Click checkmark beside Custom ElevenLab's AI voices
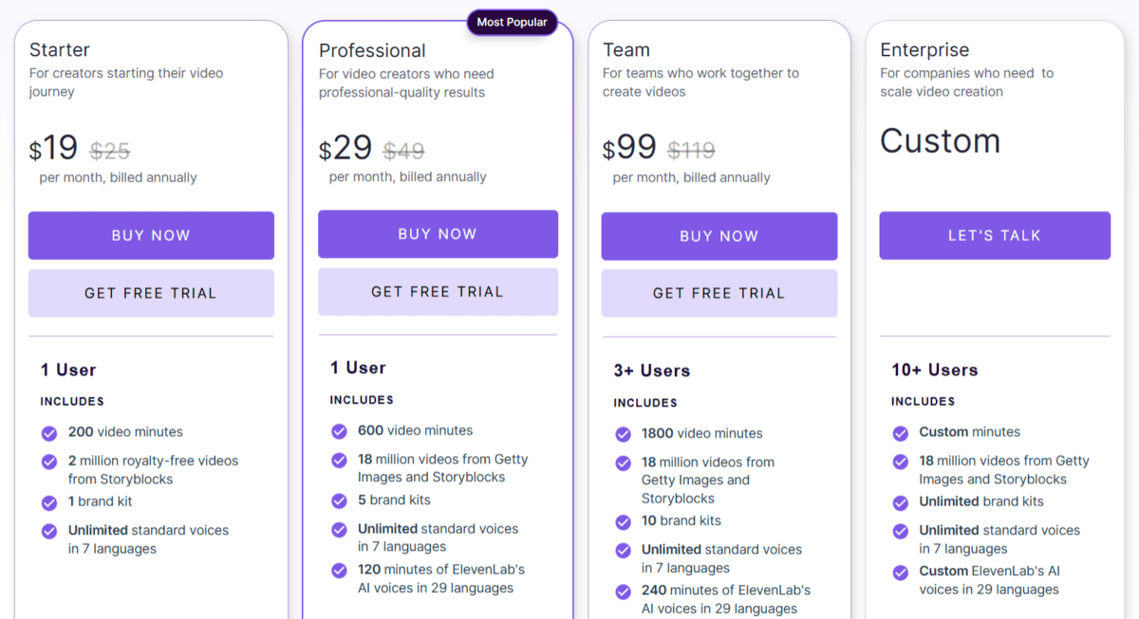Image resolution: width=1139 pixels, height=619 pixels. pyautogui.click(x=901, y=573)
